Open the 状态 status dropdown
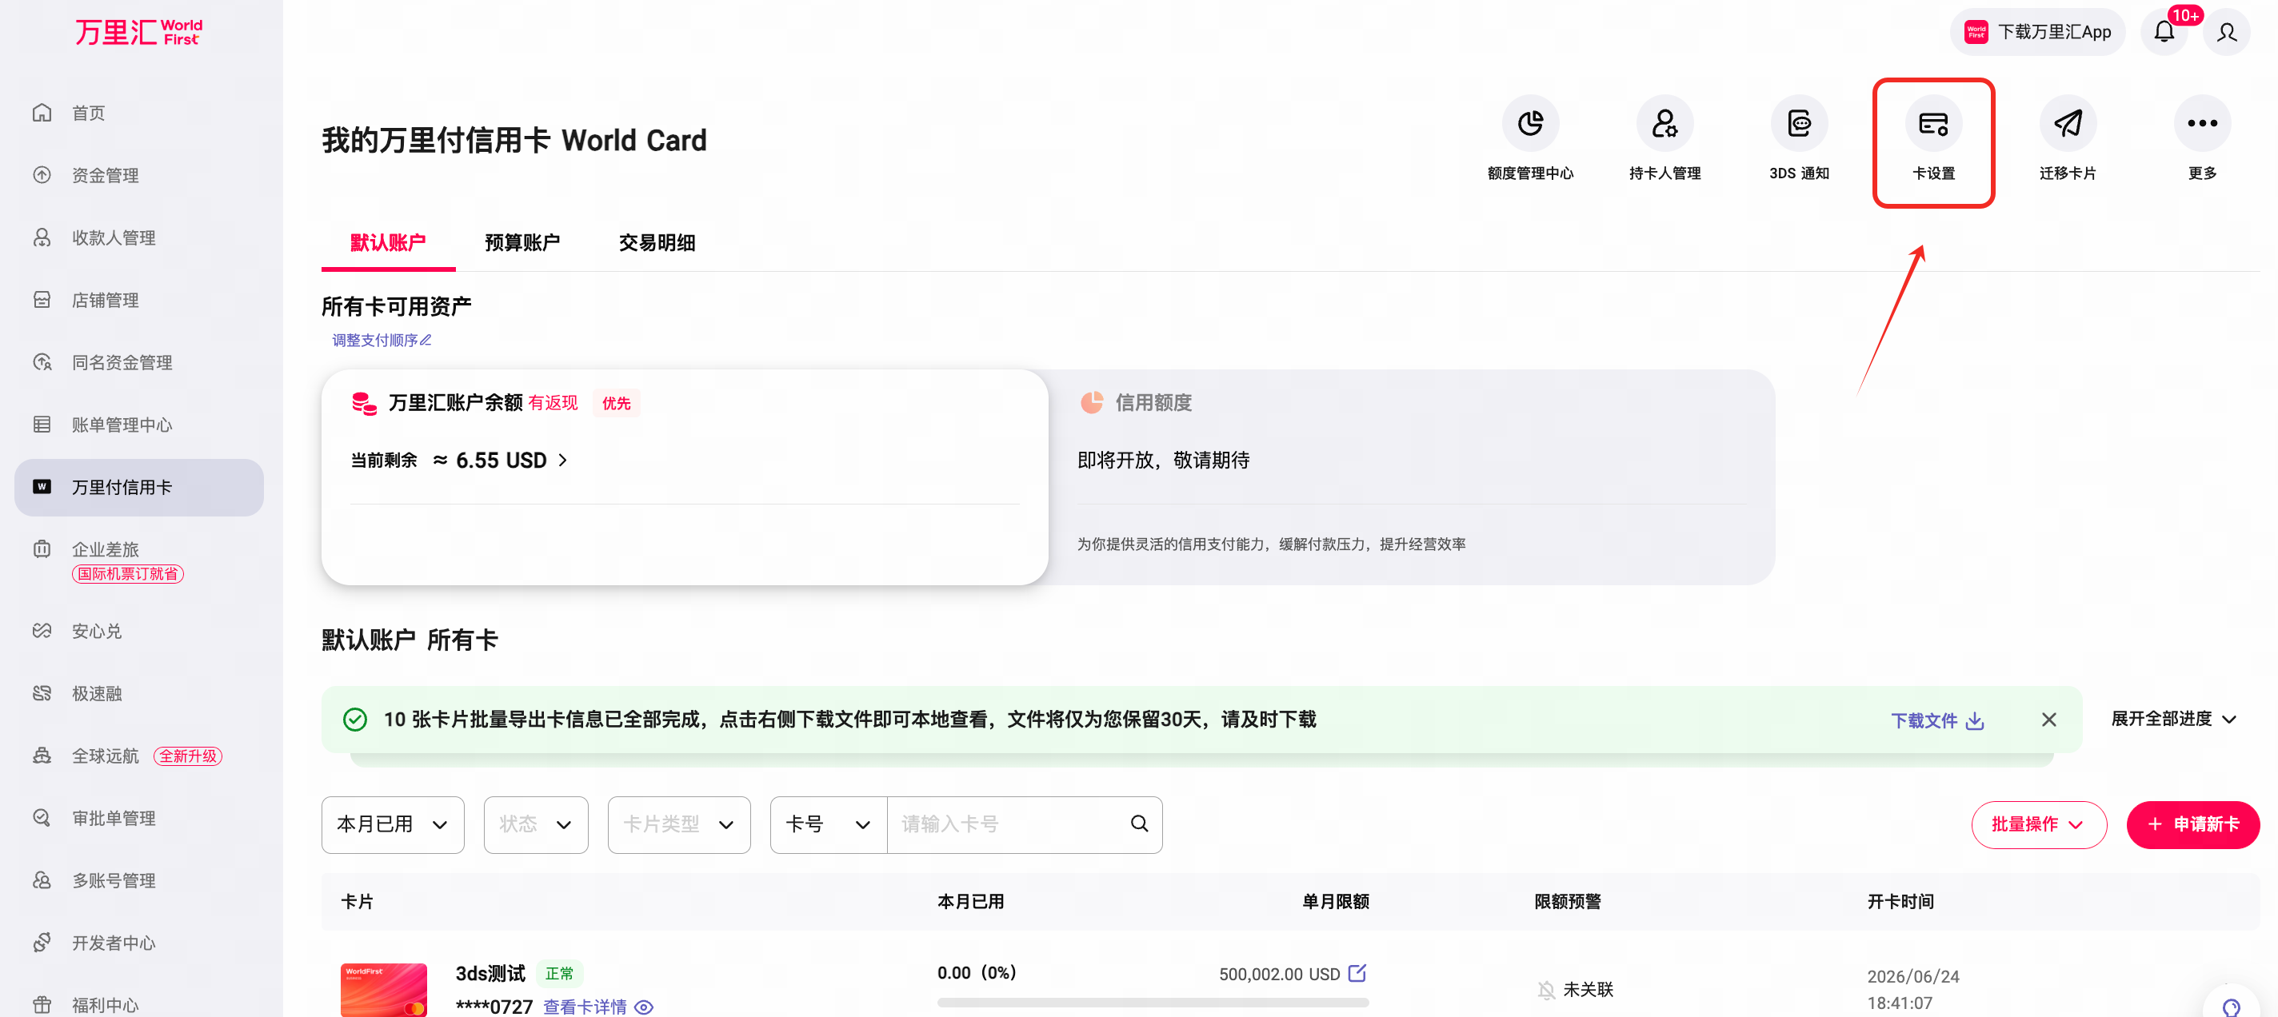This screenshot has height=1017, width=2278. pyautogui.click(x=536, y=824)
